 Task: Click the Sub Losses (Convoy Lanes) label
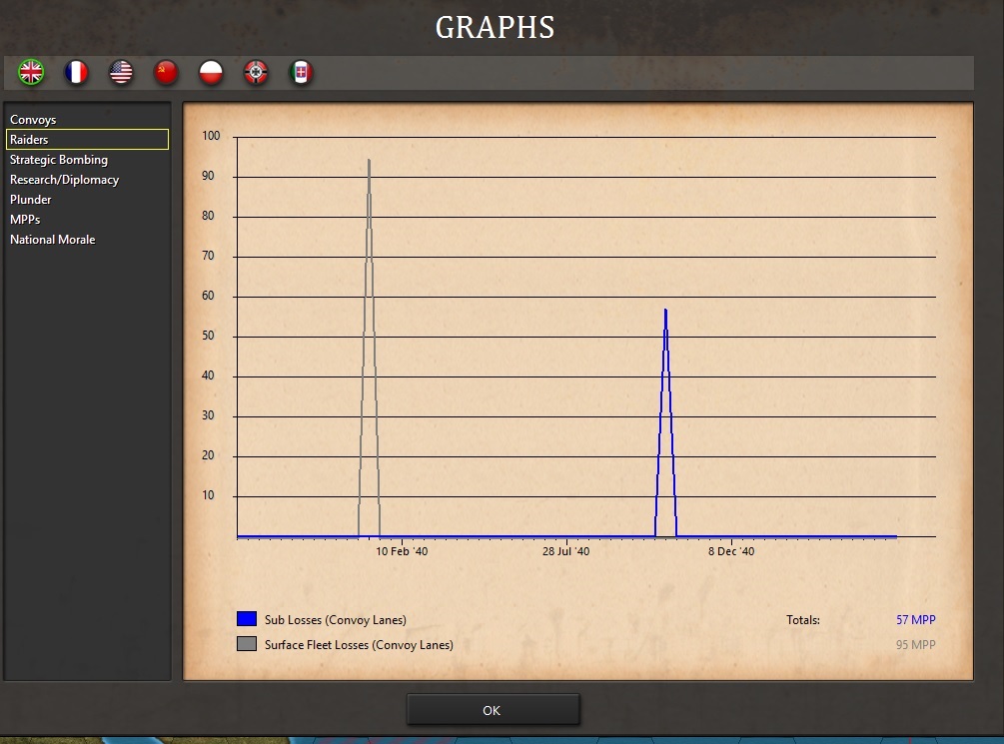[336, 620]
